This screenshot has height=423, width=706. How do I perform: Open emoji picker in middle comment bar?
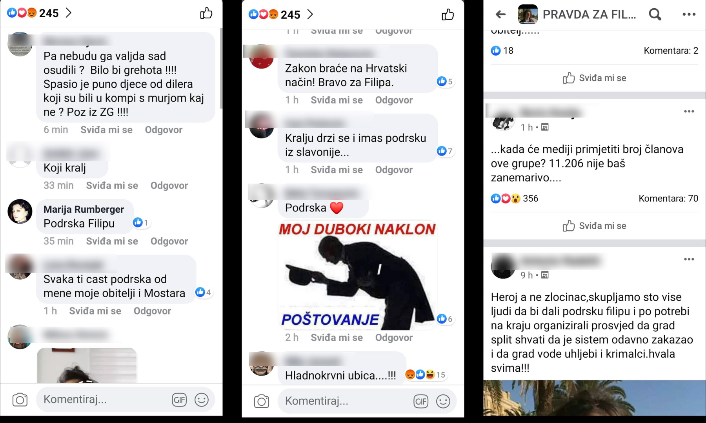coord(443,401)
